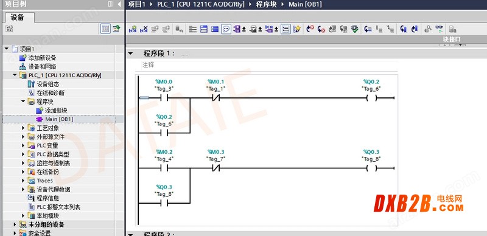Screen dimensions: 487x236
Task: Collapse the 程序块 folder
Action: [x=23, y=102]
